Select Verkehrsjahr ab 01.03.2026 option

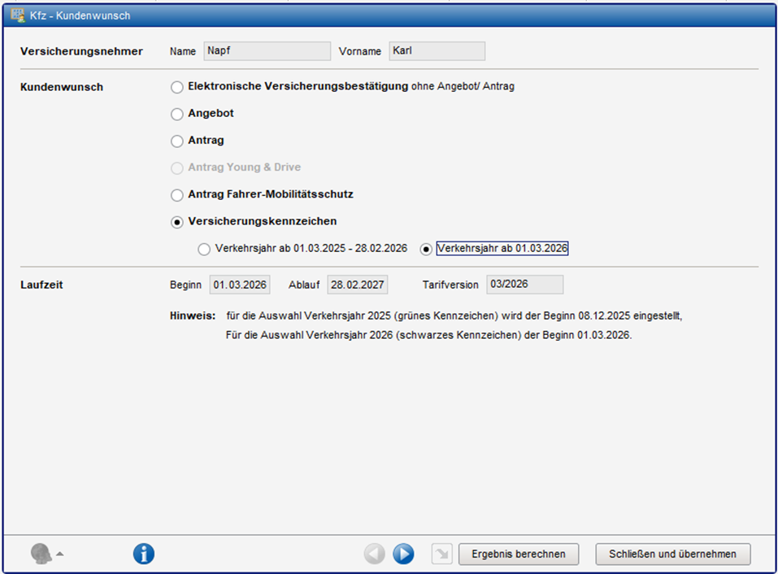click(426, 250)
